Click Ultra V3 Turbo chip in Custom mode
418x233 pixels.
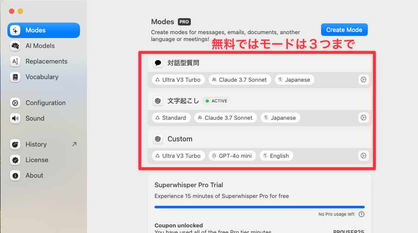pyautogui.click(x=178, y=156)
